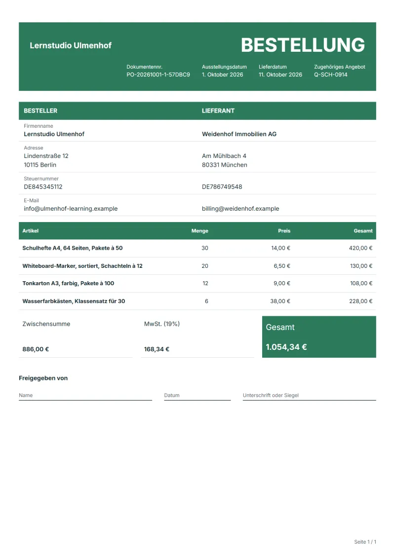
Task: Click the large BESTELLUNG document title
Action: coord(303,45)
